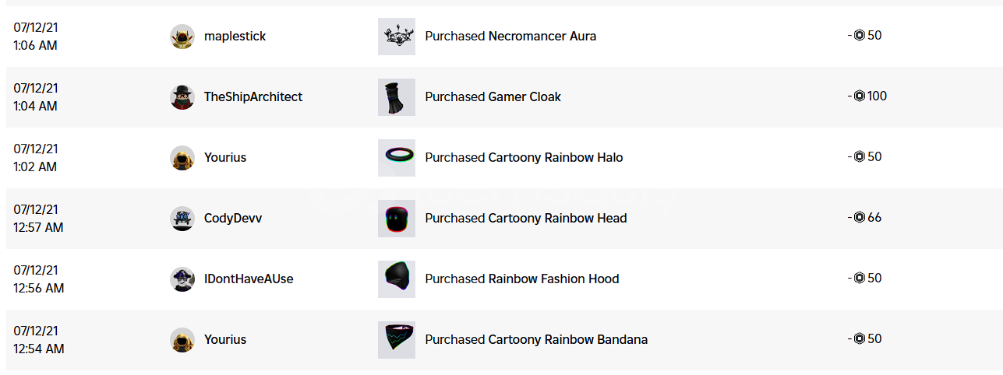Open the Gamer Cloak item link
This screenshot has height=375, width=1003.
click(524, 97)
